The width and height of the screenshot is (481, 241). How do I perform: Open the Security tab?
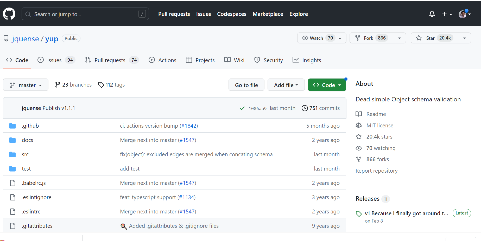(x=269, y=60)
